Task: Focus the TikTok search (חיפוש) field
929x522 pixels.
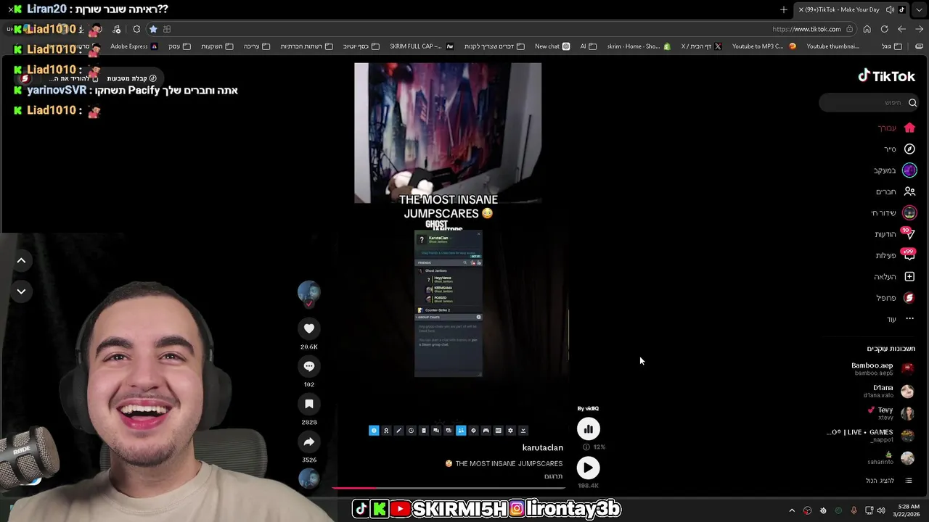Action: 869,103
